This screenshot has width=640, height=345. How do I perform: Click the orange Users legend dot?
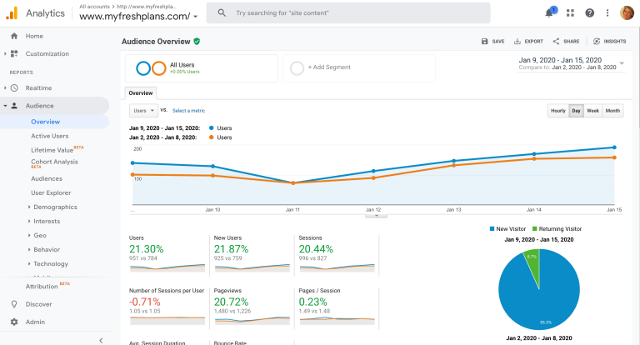click(x=212, y=137)
